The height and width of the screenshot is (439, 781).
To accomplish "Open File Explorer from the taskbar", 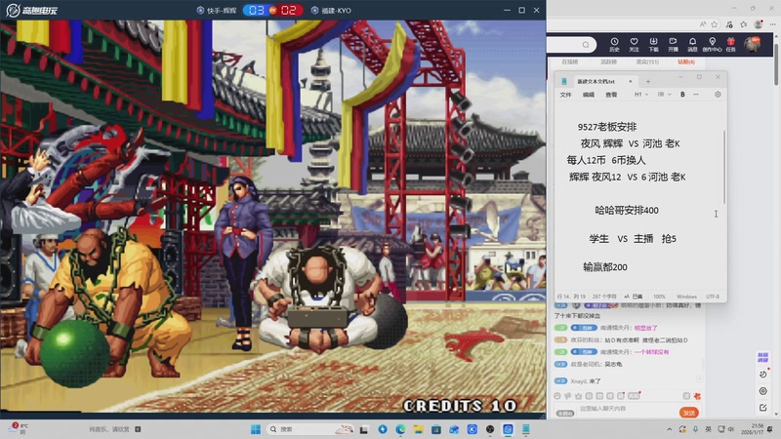I will click(419, 429).
